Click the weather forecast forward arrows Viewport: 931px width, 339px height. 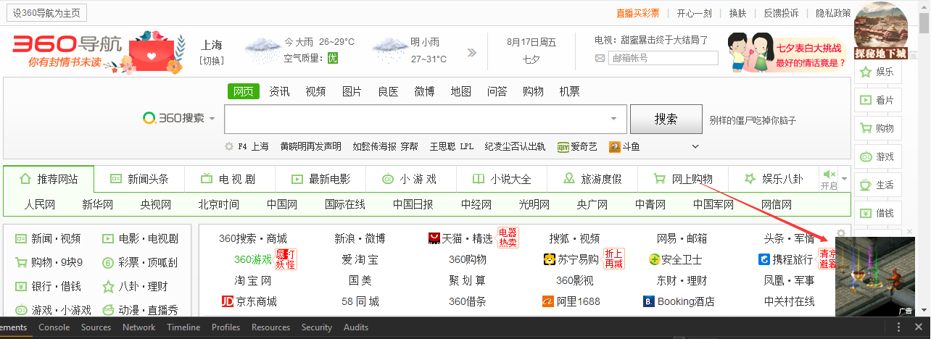pyautogui.click(x=472, y=52)
